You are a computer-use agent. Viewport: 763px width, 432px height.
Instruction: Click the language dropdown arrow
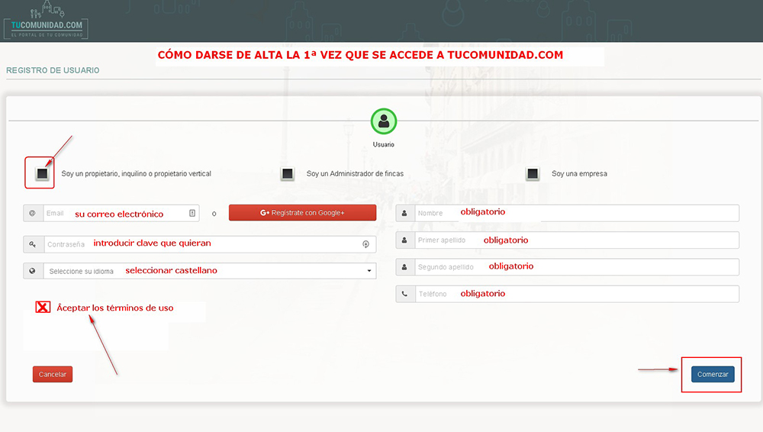369,271
